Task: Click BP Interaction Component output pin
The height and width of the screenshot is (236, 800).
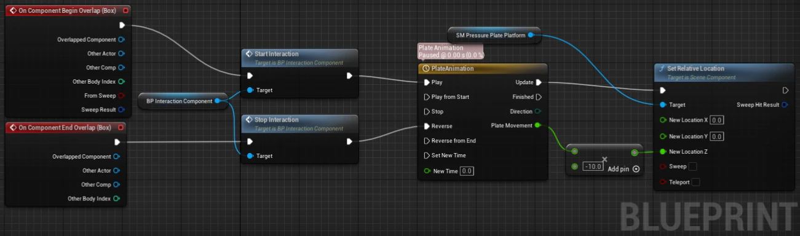Action: [218, 101]
